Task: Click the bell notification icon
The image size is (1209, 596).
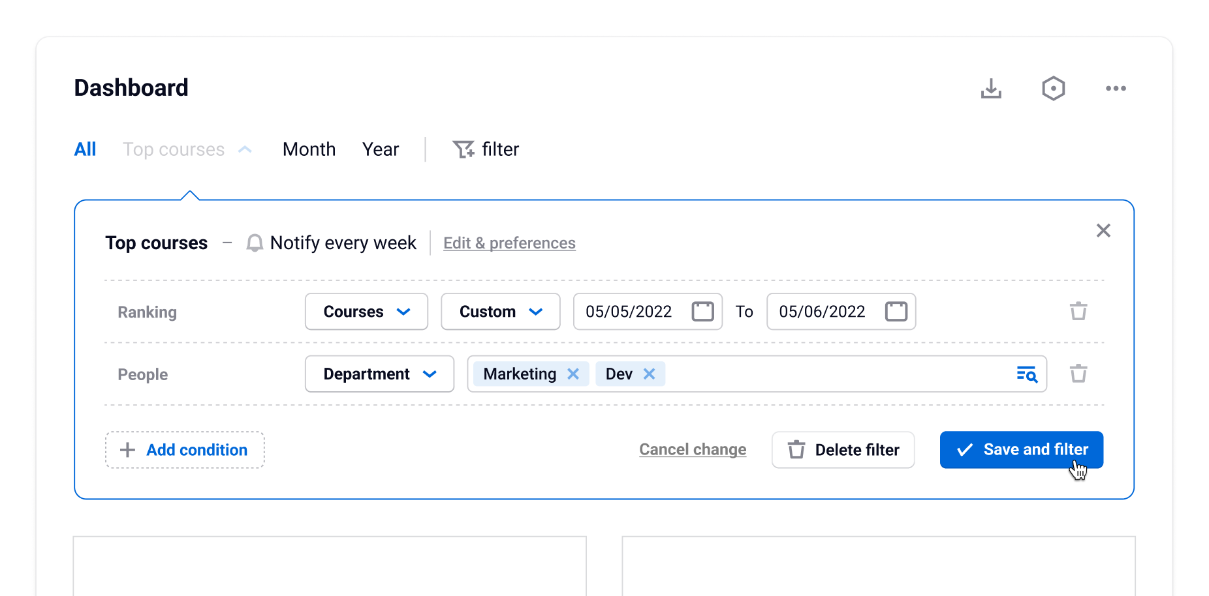Action: coord(255,243)
